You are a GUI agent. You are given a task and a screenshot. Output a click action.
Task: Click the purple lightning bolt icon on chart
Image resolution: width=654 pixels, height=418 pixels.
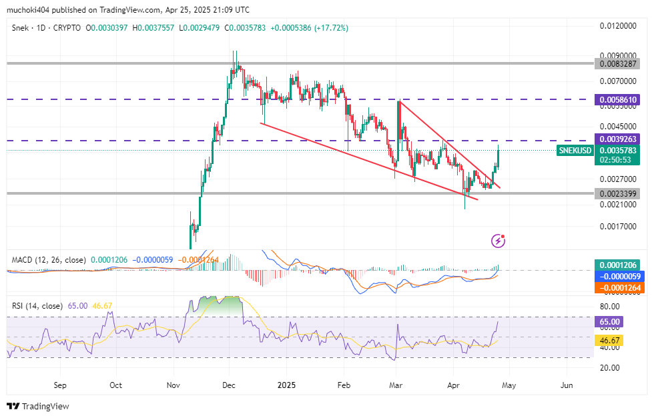(498, 240)
